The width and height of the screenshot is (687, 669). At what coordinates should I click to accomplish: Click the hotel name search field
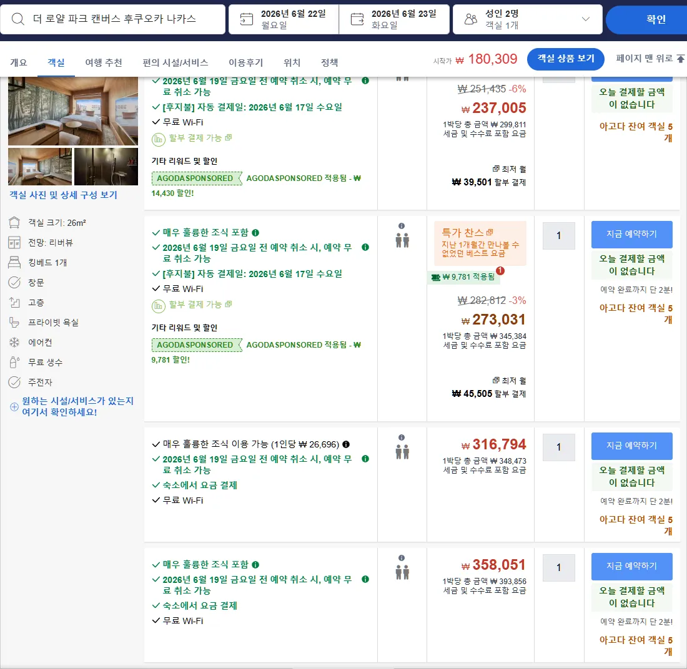[x=113, y=19]
